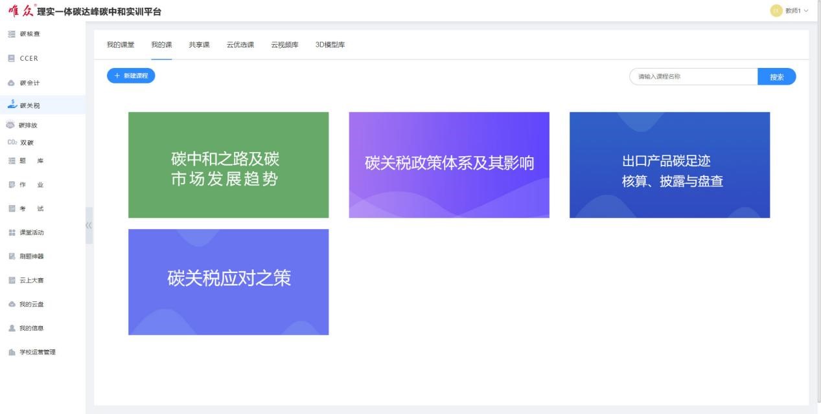Screen dimensions: 821x414
Task: Open 我的云盘 cloud icon
Action: pos(11,304)
